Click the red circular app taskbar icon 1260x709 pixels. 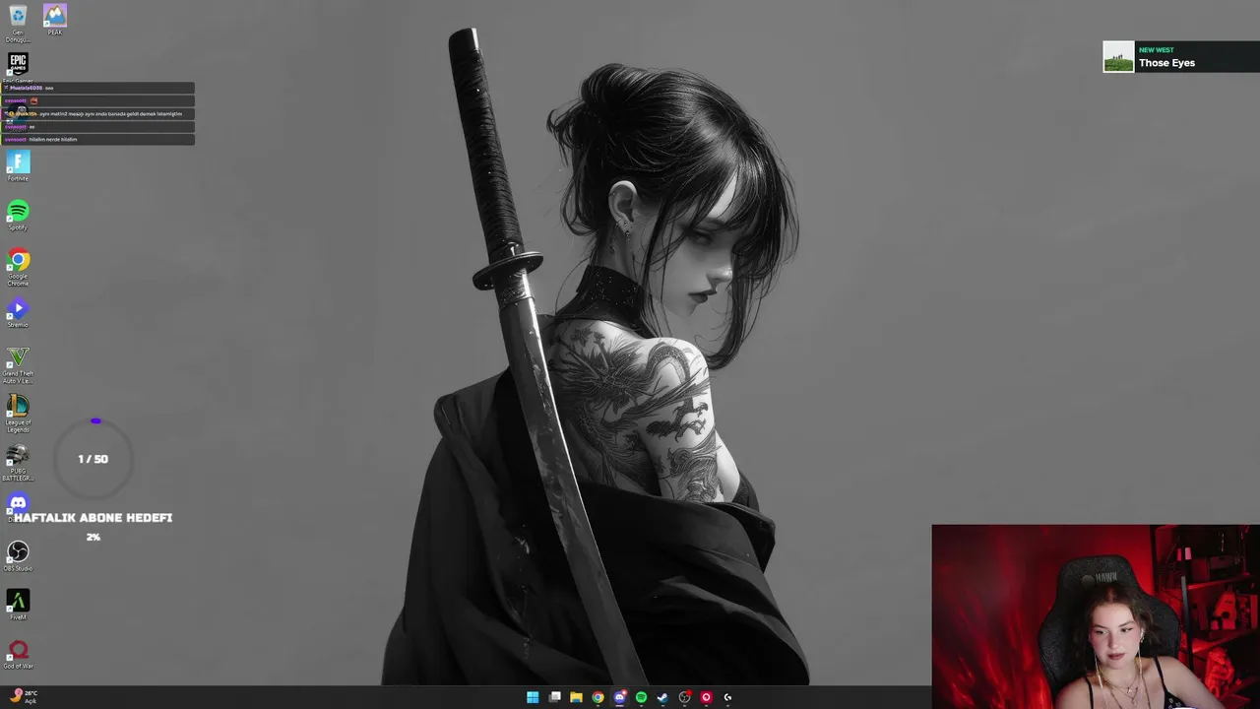[x=706, y=697]
